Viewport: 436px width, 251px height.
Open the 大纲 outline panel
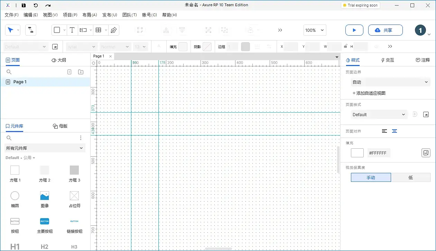pos(59,60)
